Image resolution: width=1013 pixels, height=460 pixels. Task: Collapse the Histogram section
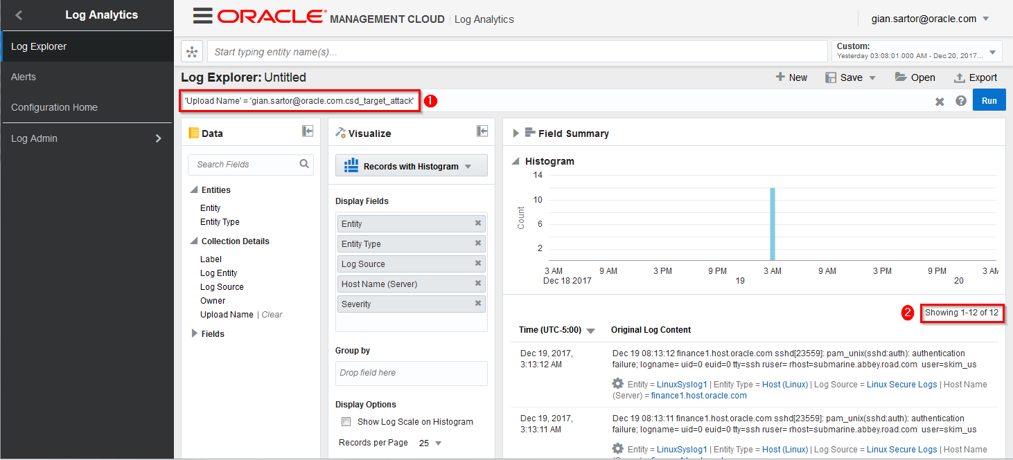point(516,161)
